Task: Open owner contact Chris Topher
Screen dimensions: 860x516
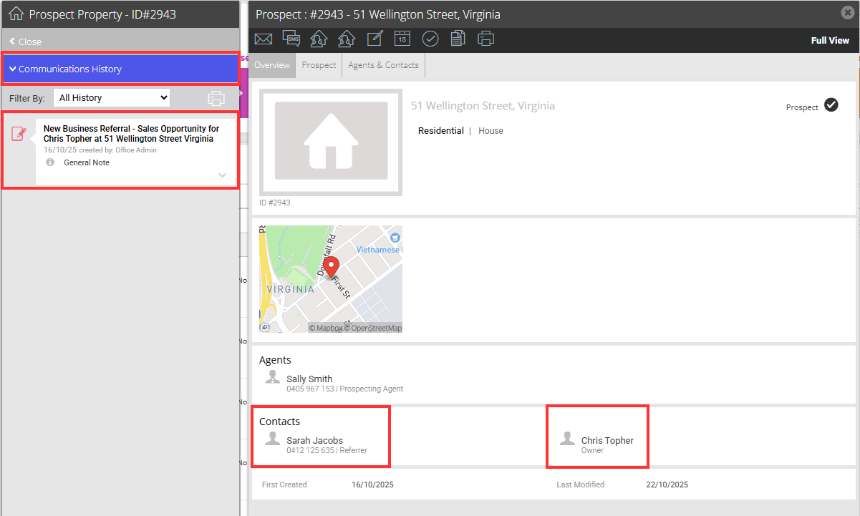Action: point(607,440)
